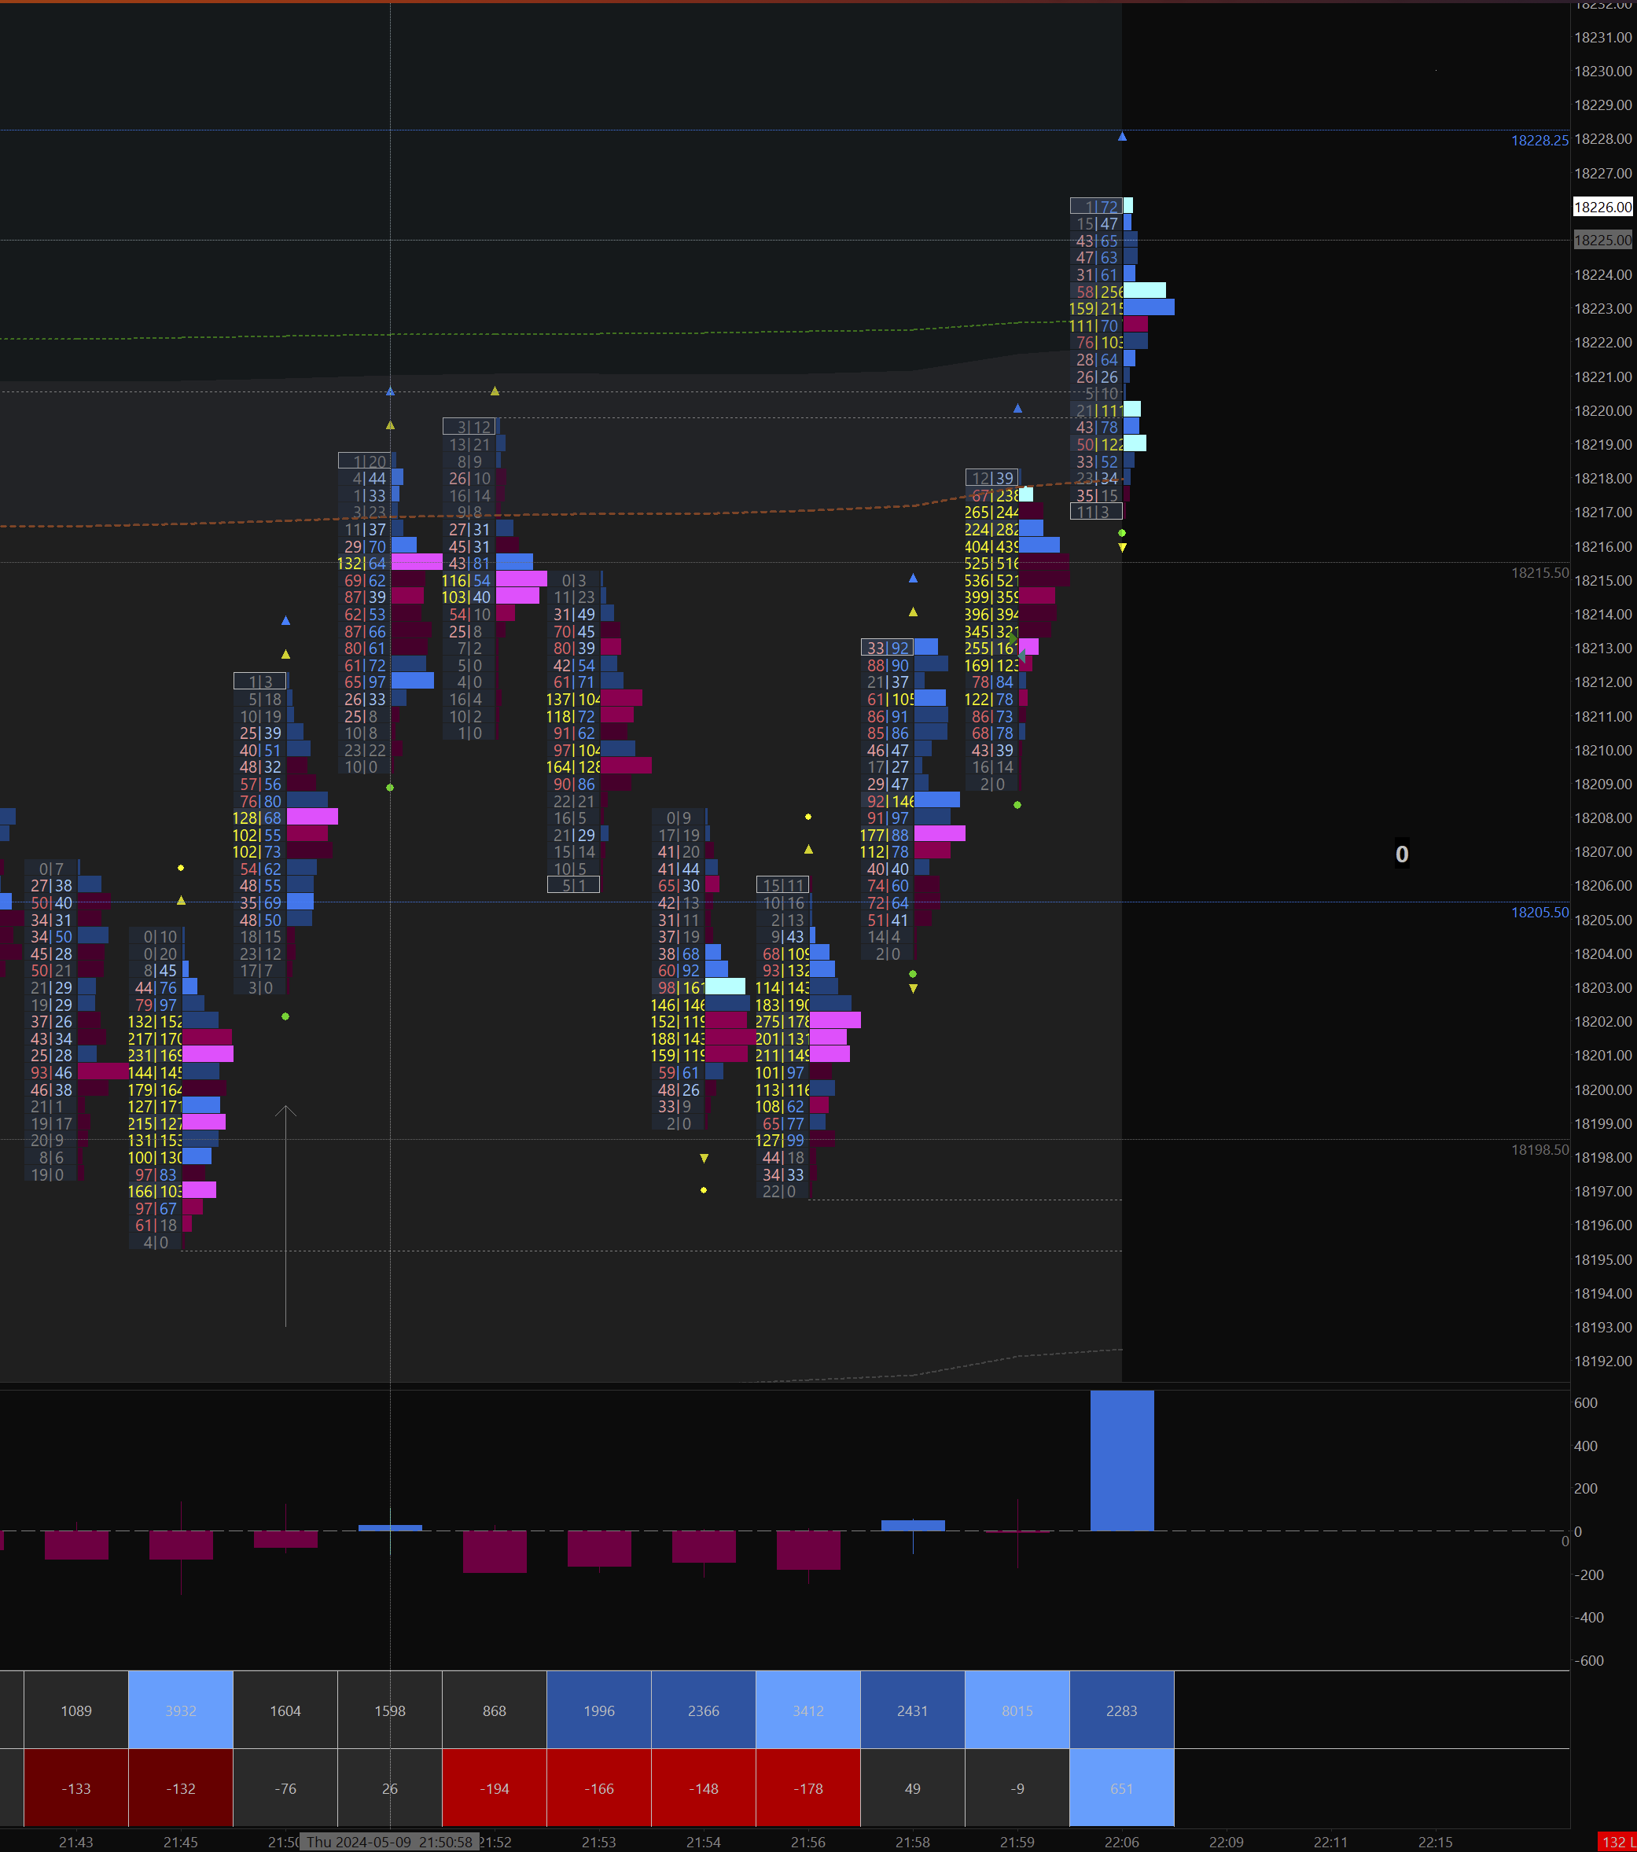Click the red 132 L badge

point(1616,1842)
